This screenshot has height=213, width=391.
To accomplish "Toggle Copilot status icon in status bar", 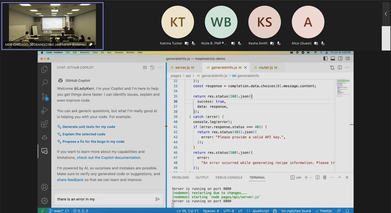I will (x=275, y=211).
